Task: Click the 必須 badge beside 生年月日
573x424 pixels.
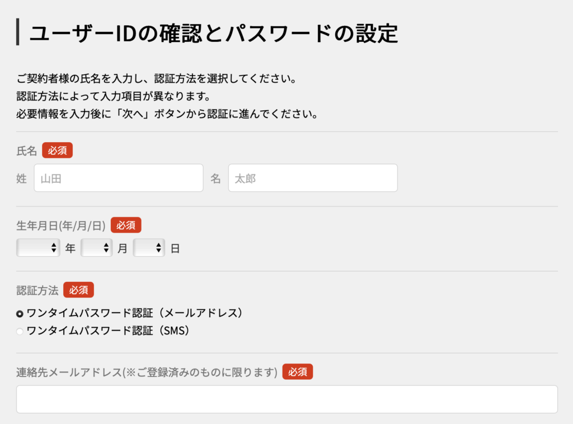Action: click(x=126, y=225)
